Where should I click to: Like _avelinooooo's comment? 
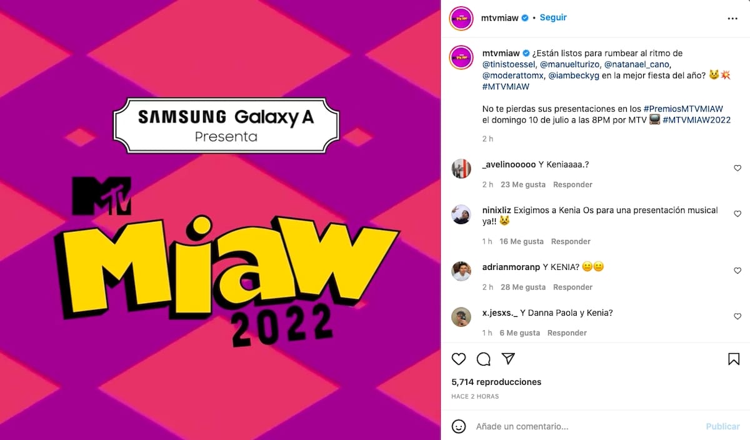737,168
